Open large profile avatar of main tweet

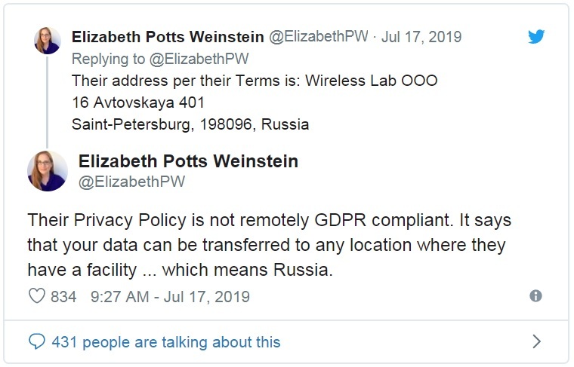pos(48,170)
